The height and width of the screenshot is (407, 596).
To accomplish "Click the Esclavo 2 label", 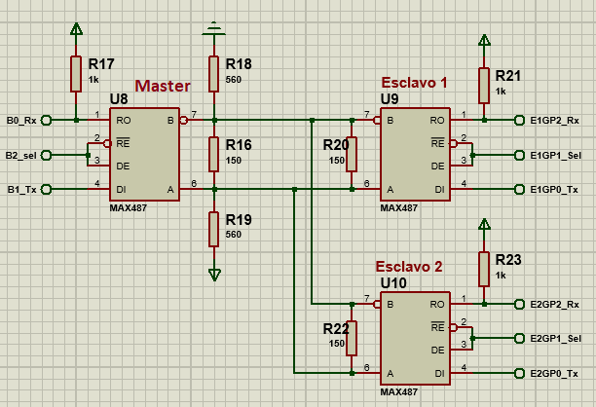I will 409,267.
